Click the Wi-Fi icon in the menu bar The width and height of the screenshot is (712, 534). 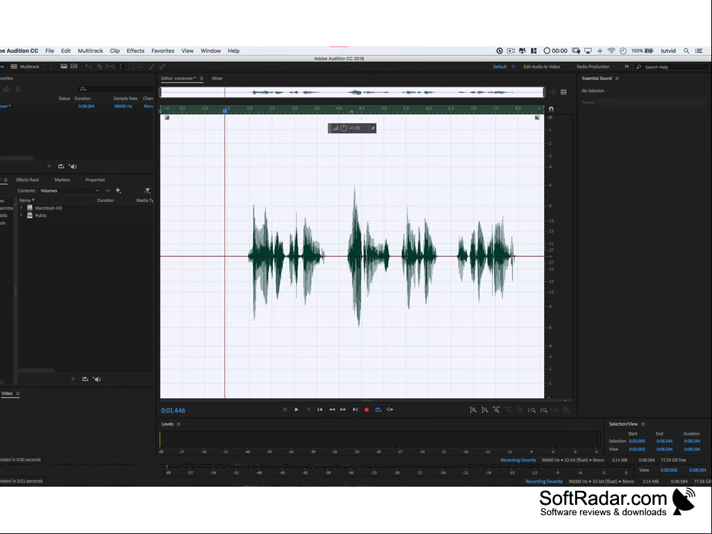click(x=611, y=51)
